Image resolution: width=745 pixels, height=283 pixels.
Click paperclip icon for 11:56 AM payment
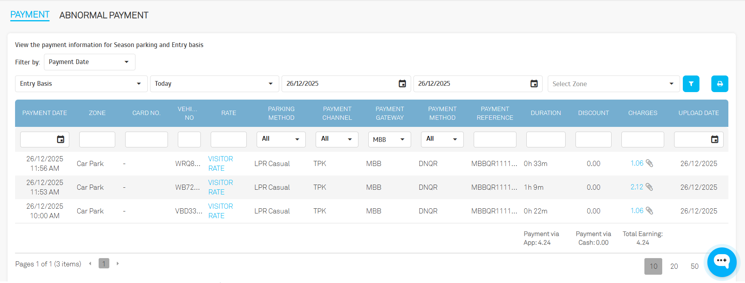pyautogui.click(x=650, y=163)
